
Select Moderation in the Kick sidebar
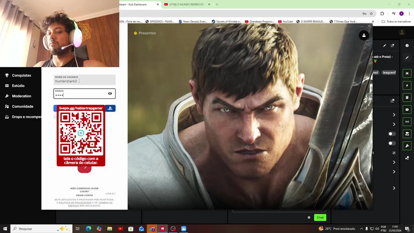tap(18, 96)
